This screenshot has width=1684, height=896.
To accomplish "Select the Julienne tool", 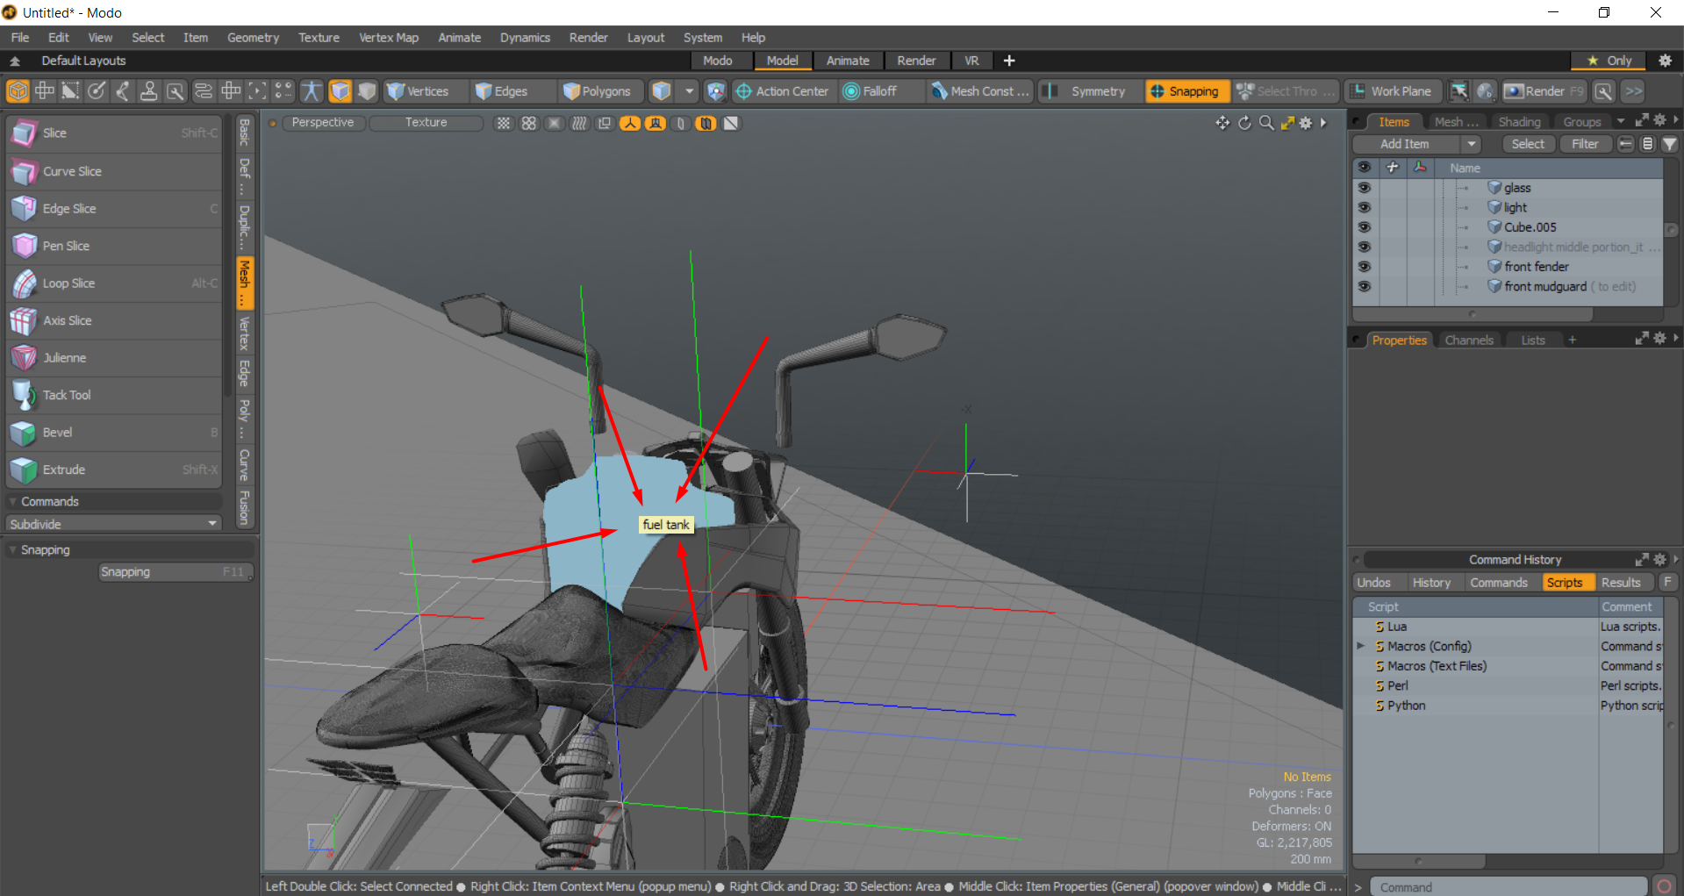I will tap(114, 358).
